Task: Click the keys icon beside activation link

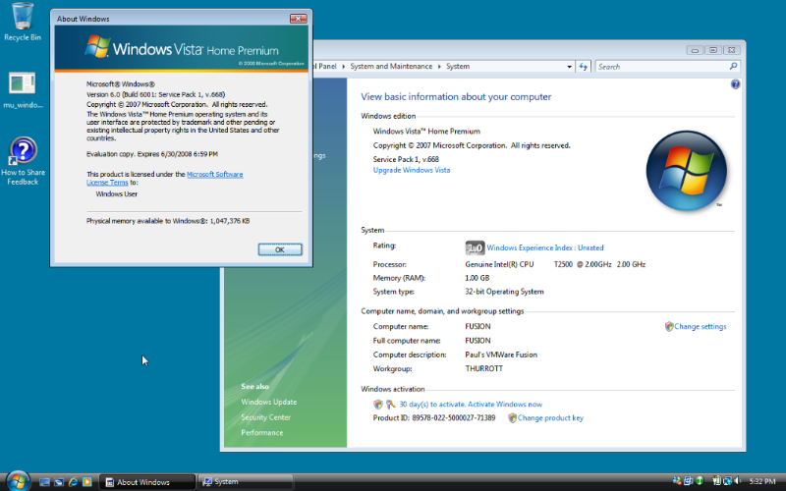Action: pyautogui.click(x=390, y=405)
